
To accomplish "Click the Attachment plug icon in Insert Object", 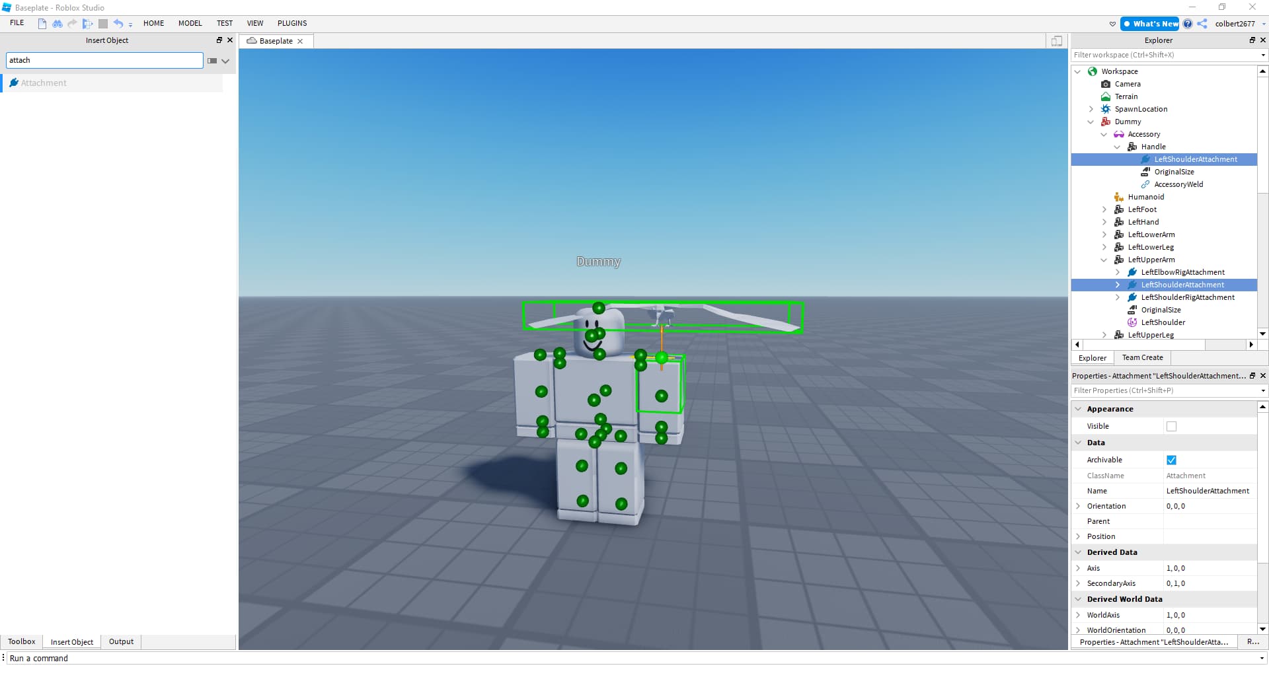I will 14,83.
